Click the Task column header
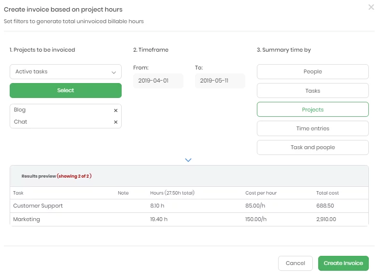The image size is (379, 279). tap(18, 193)
